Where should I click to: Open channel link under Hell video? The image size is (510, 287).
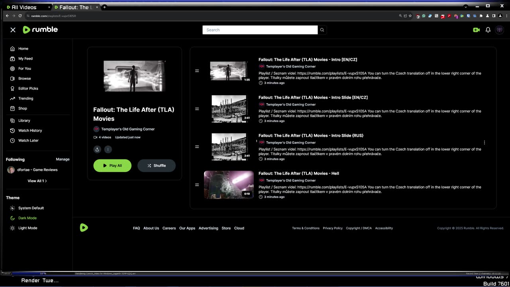coord(291,181)
